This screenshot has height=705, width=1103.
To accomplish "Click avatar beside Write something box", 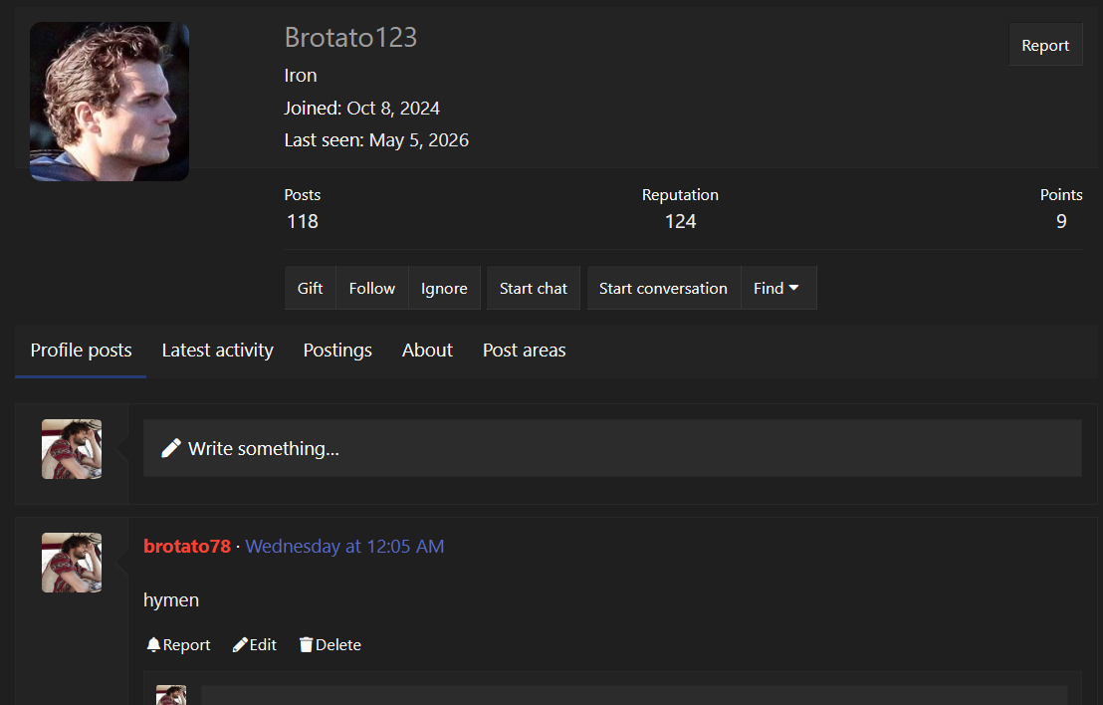I will click(x=72, y=449).
